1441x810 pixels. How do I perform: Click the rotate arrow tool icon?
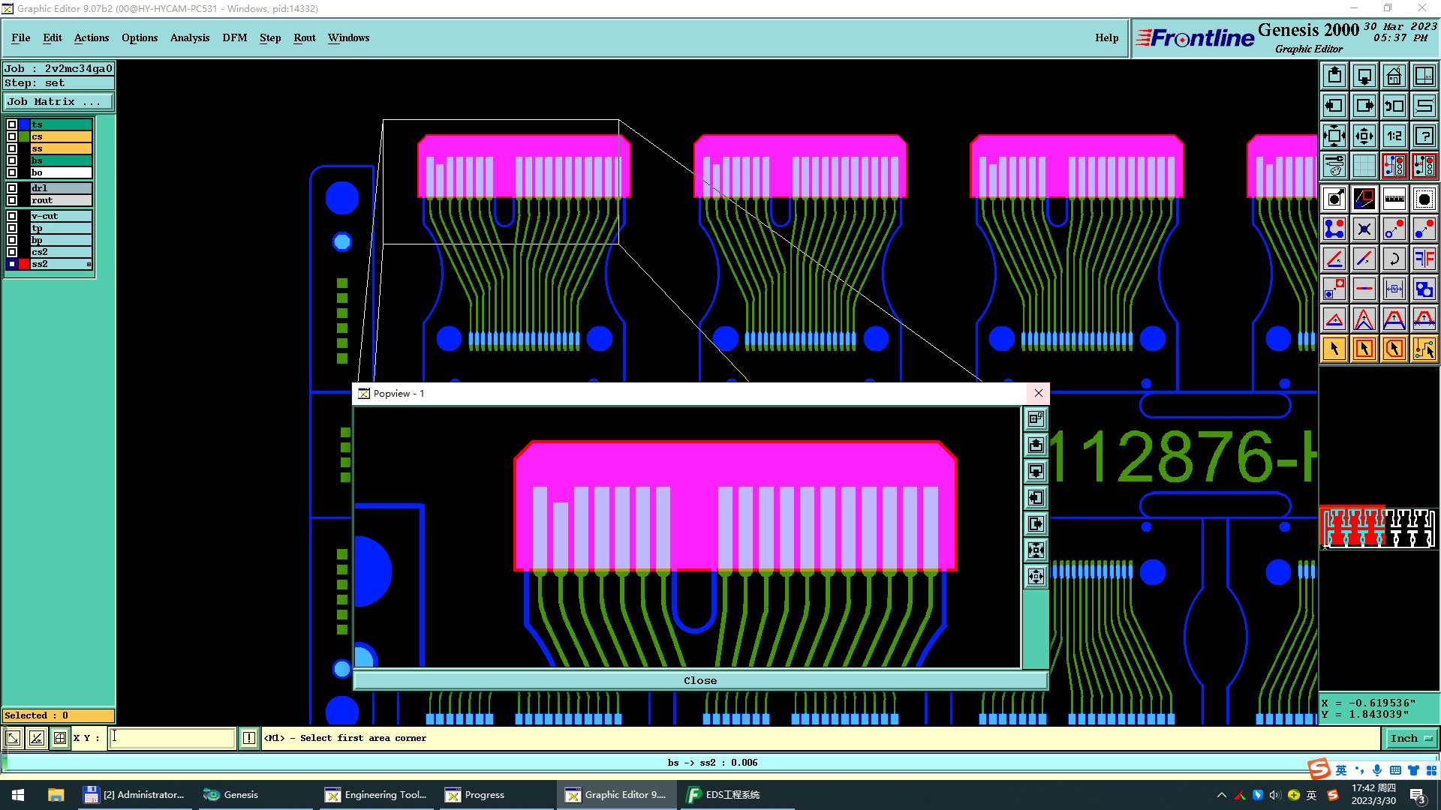click(x=1394, y=259)
